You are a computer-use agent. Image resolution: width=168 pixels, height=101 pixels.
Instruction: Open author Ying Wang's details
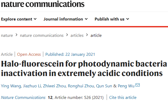(11, 86)
